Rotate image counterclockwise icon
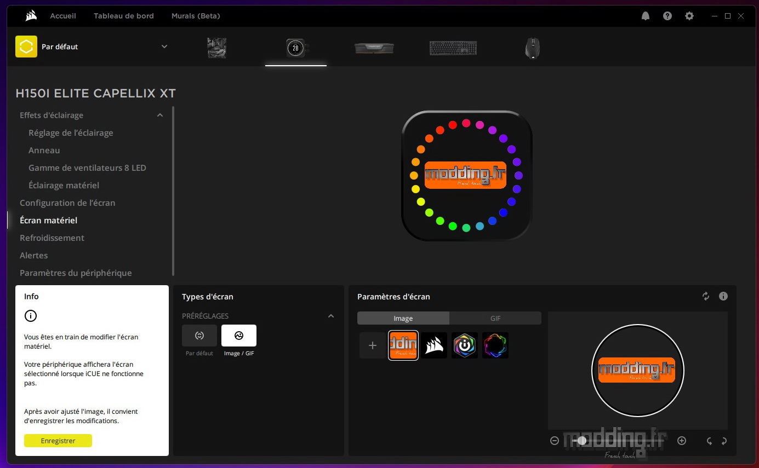Screen dimensions: 759x468 (709, 441)
